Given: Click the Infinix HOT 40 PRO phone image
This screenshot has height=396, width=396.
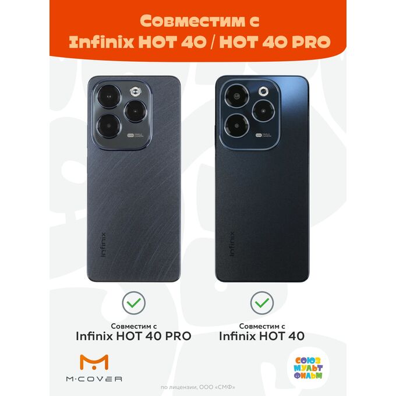Looking at the screenshot, I should click(x=134, y=179).
